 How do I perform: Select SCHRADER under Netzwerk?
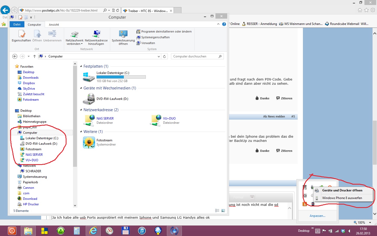[x=33, y=171]
